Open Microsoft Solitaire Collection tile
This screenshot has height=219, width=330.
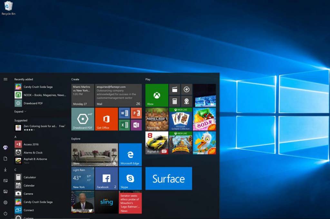(180, 119)
